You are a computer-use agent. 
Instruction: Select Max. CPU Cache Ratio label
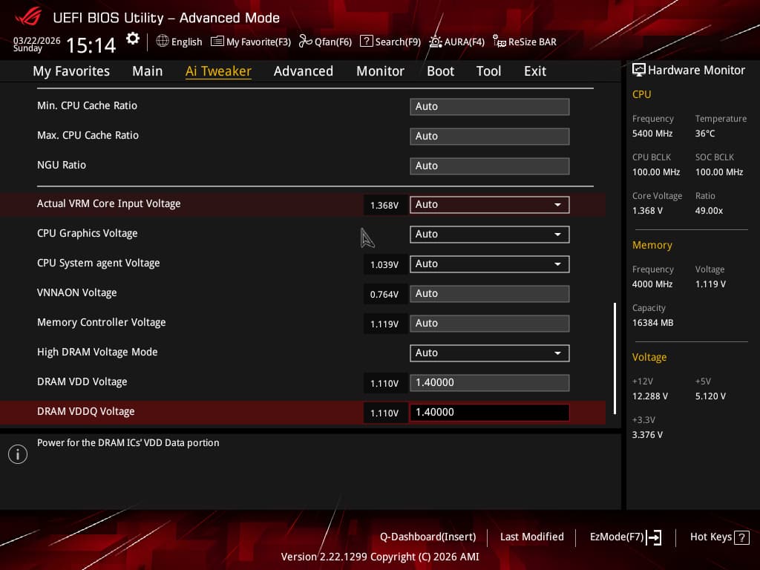[x=88, y=135]
